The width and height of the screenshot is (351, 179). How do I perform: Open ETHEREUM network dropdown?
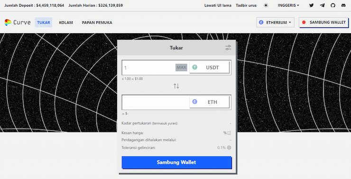coord(275,22)
